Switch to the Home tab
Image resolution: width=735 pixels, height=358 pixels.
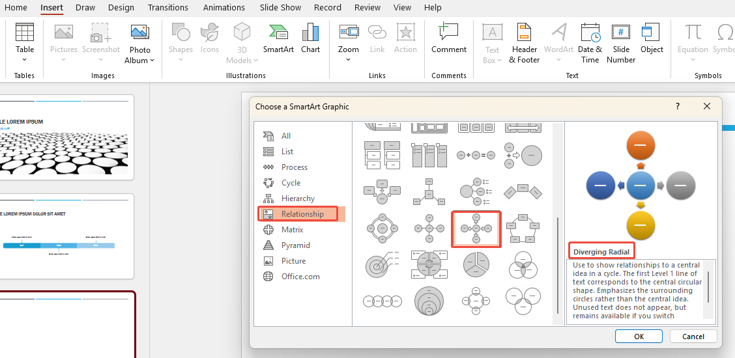click(x=16, y=8)
